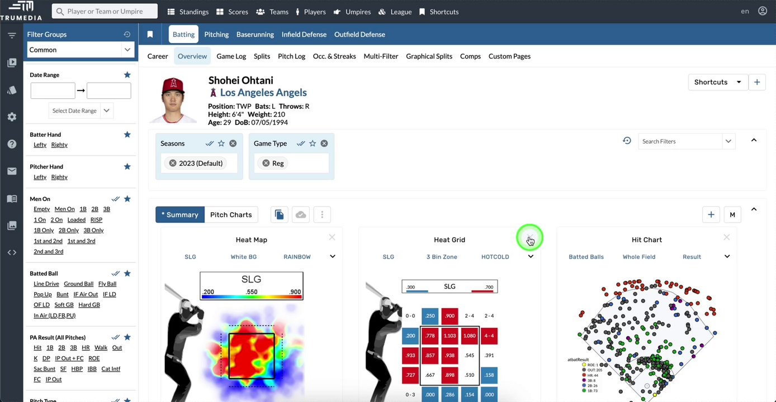This screenshot has width=776, height=402.
Task: Remove the 2023 (Default) season chip
Action: tap(173, 163)
